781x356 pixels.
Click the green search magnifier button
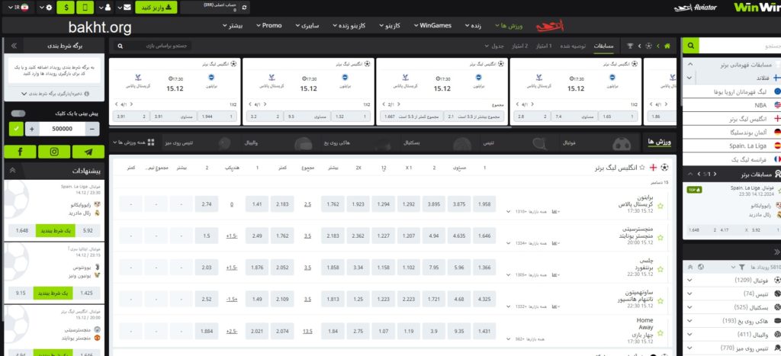coord(690,46)
